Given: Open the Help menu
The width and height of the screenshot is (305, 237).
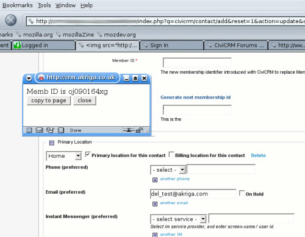Looking at the screenshot, I should pos(87,5).
